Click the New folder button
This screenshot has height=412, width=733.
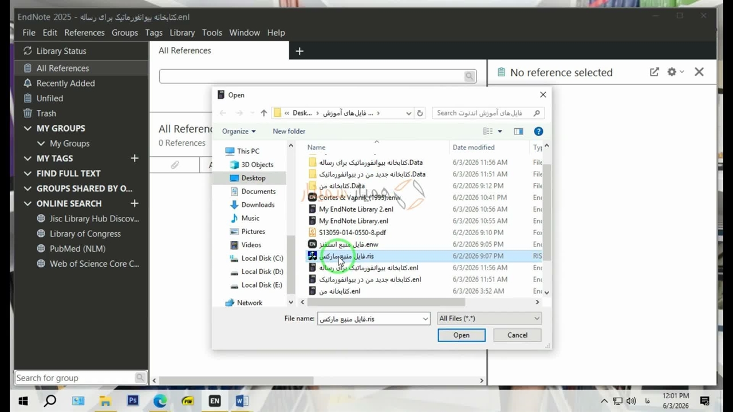(x=289, y=131)
